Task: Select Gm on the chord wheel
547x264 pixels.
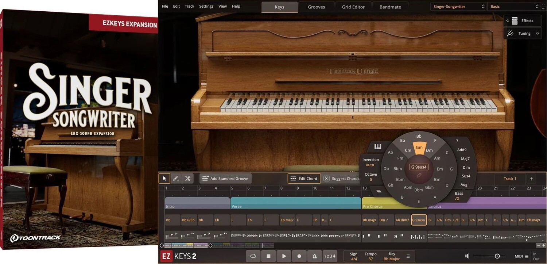Action: (x=419, y=148)
